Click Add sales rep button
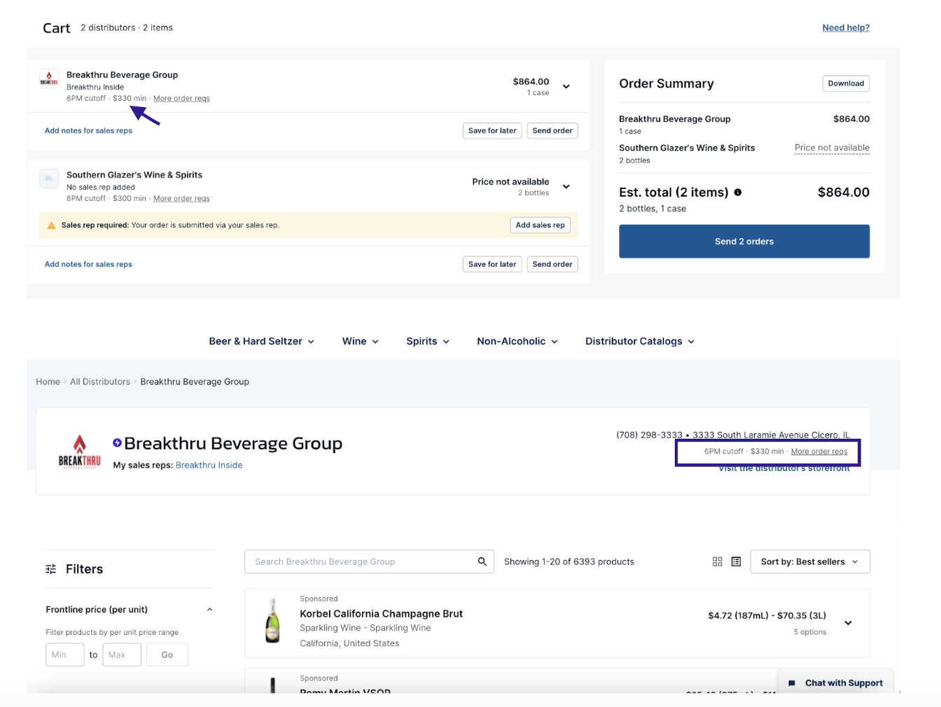 click(540, 225)
